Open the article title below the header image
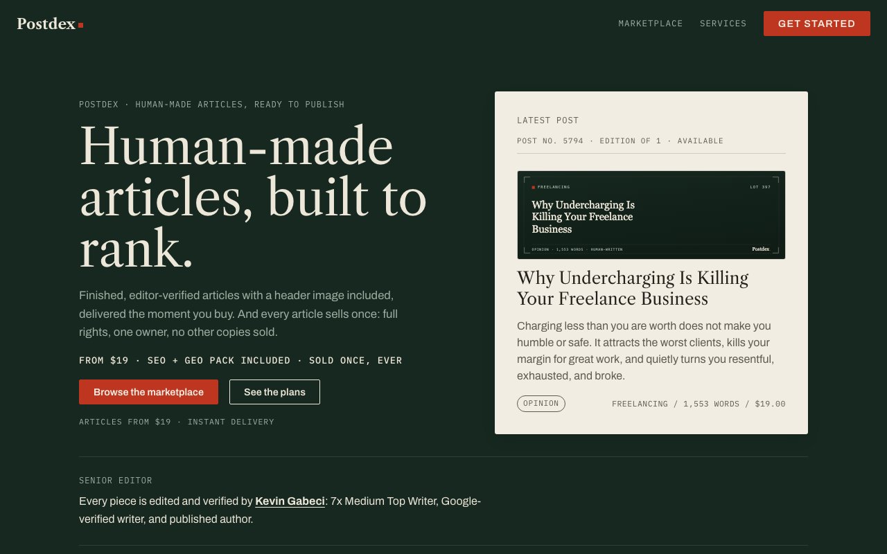887x554 pixels. click(633, 288)
